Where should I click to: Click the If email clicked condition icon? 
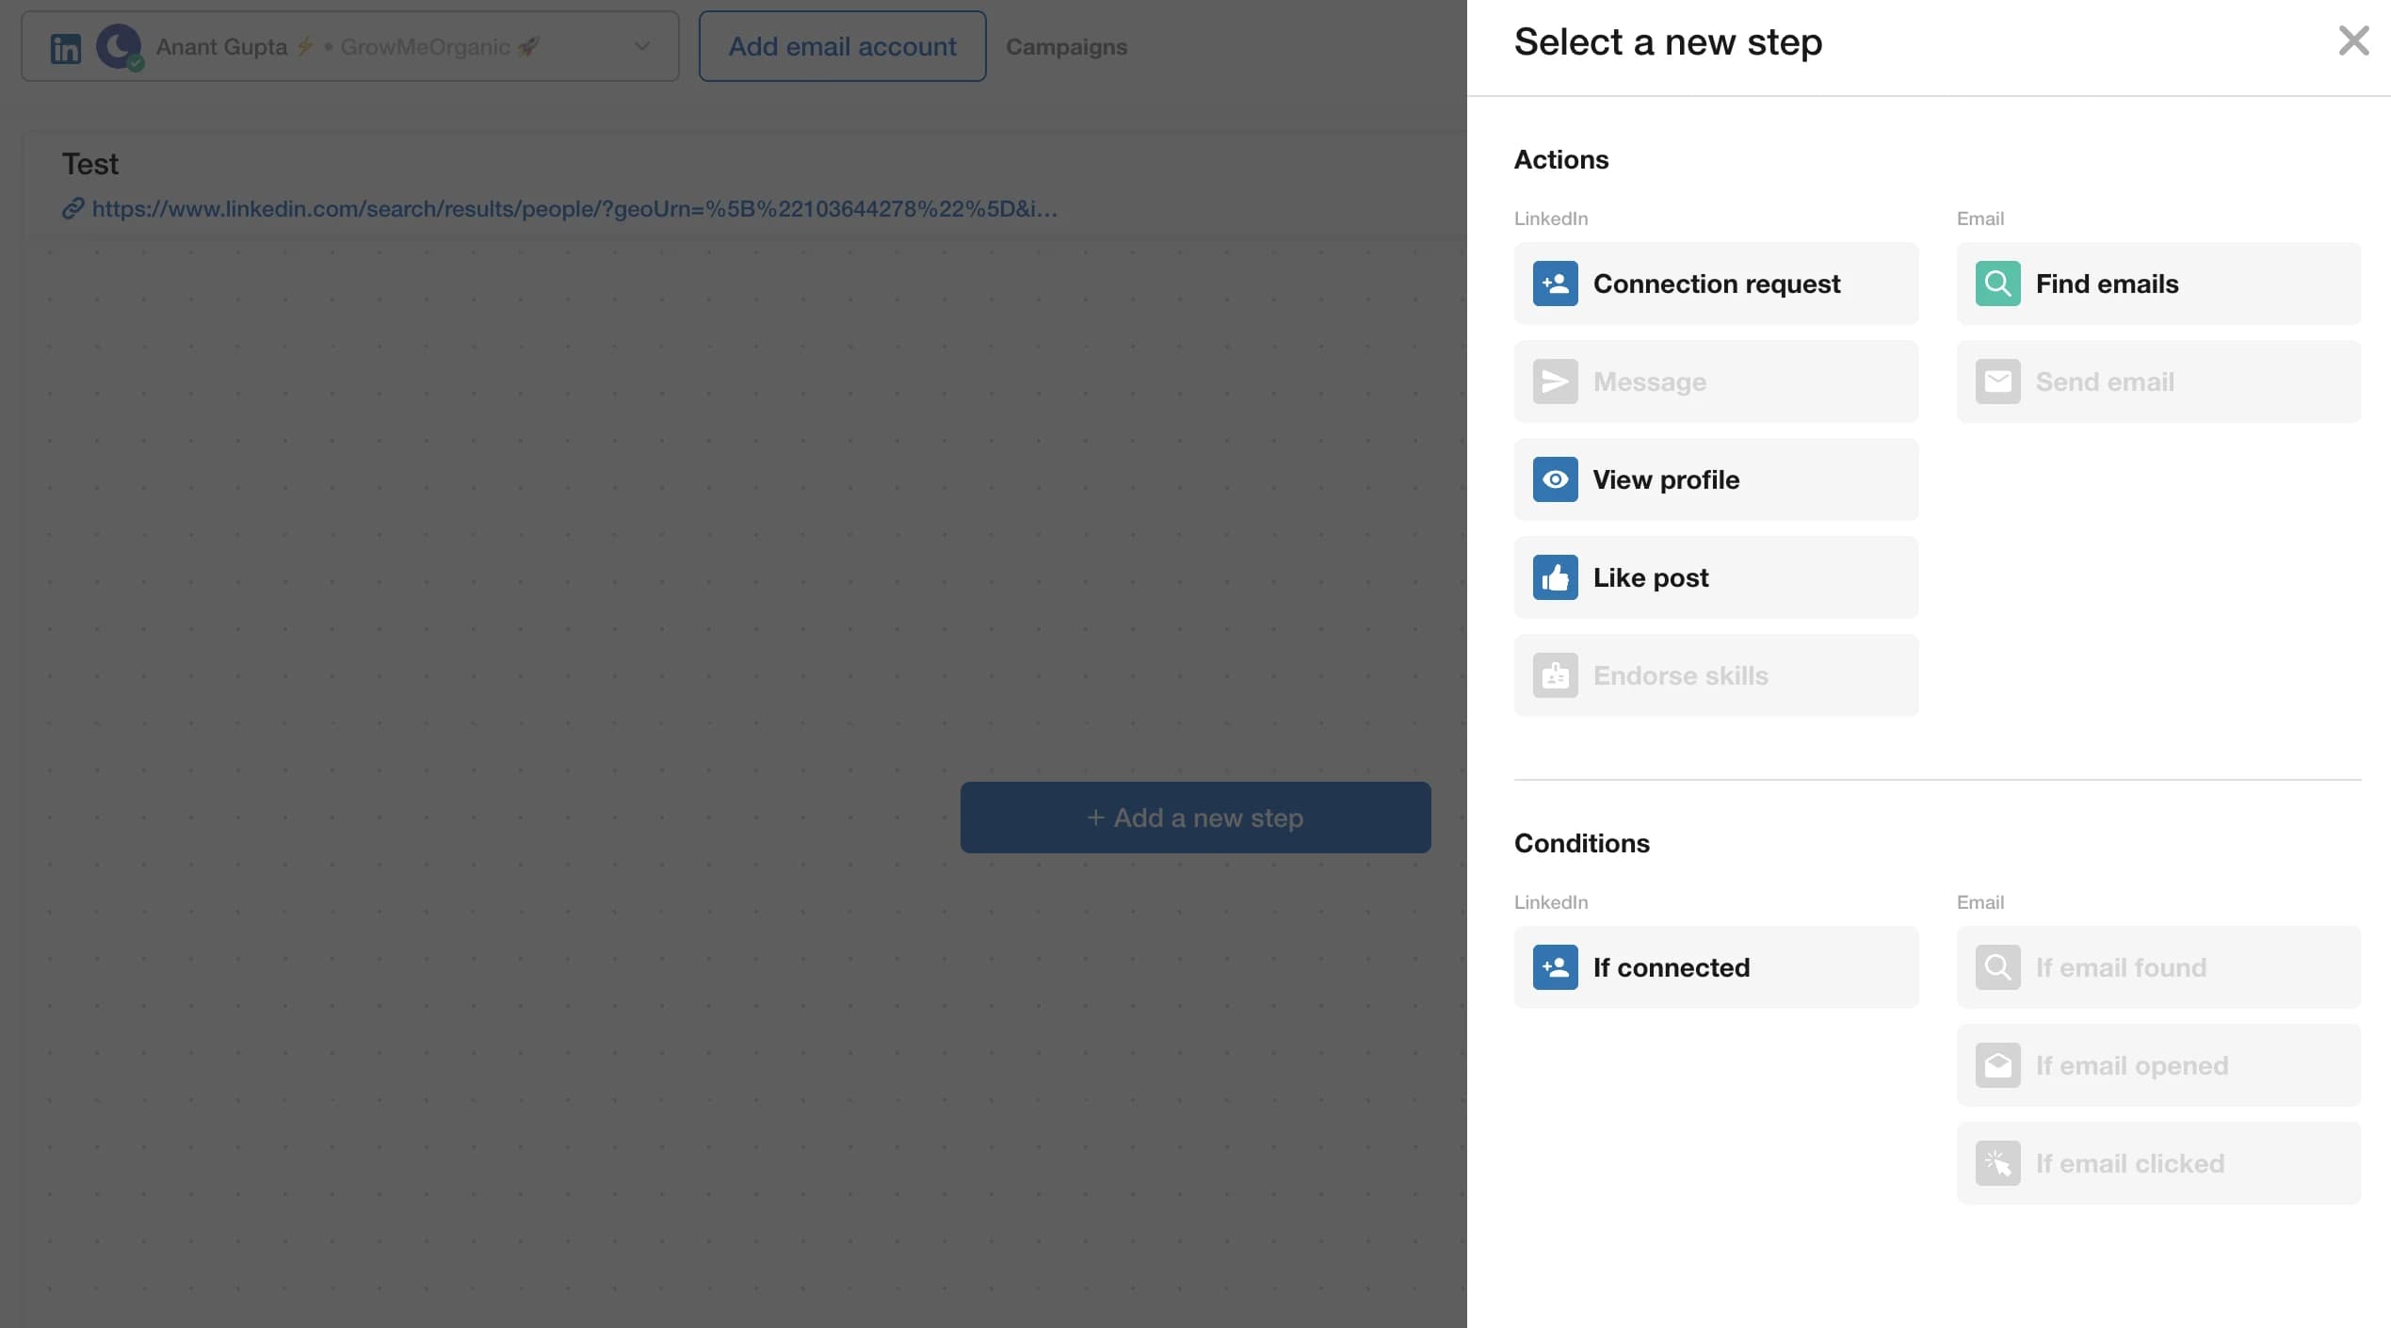coord(1997,1163)
